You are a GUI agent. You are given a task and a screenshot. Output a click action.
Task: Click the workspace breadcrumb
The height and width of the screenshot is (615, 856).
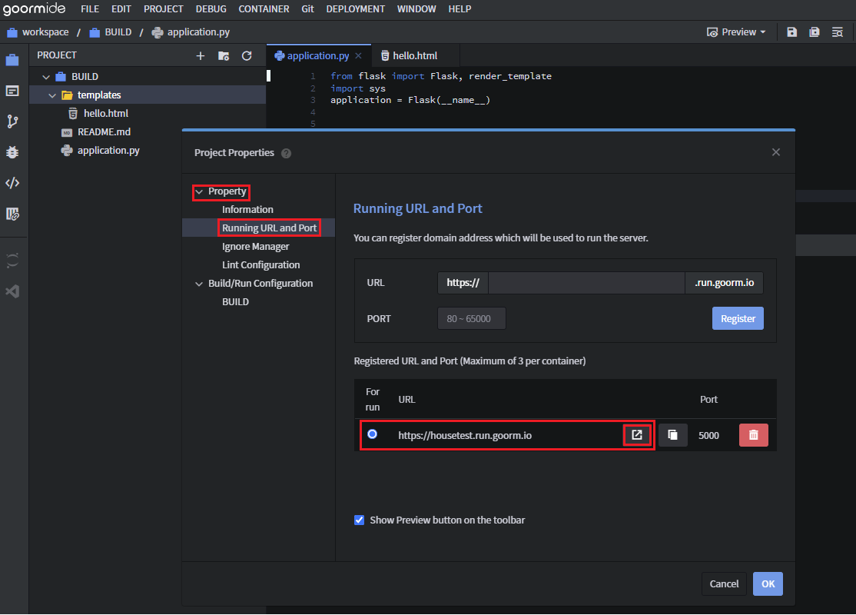click(x=38, y=32)
